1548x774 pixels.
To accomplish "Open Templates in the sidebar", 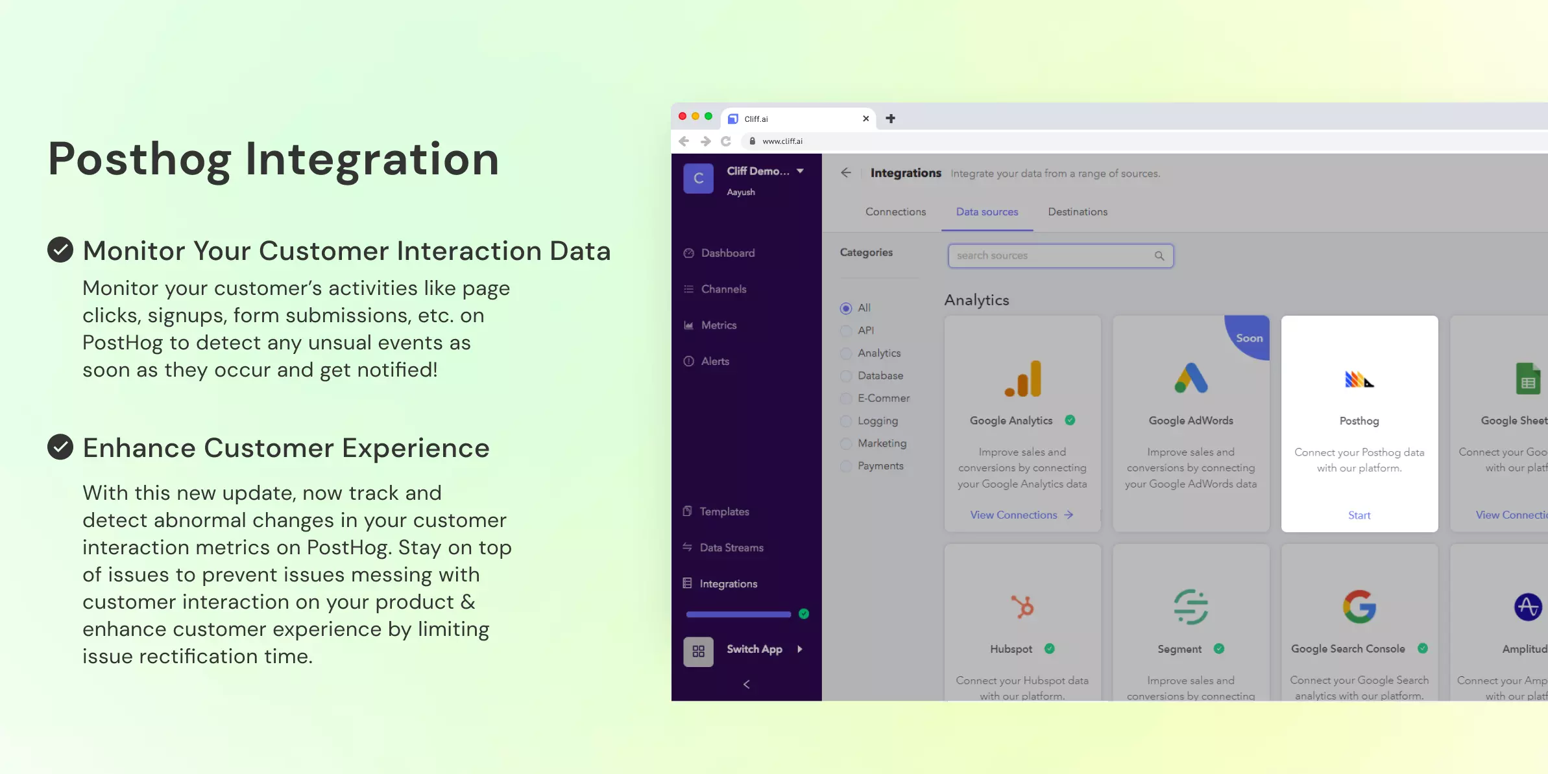I will point(716,511).
